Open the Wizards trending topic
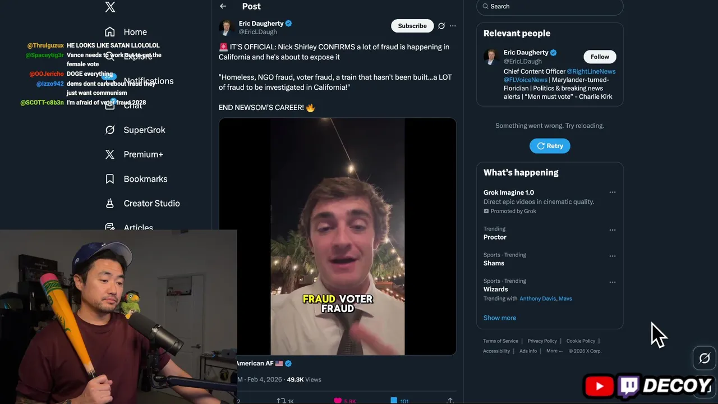The image size is (718, 404). click(496, 290)
